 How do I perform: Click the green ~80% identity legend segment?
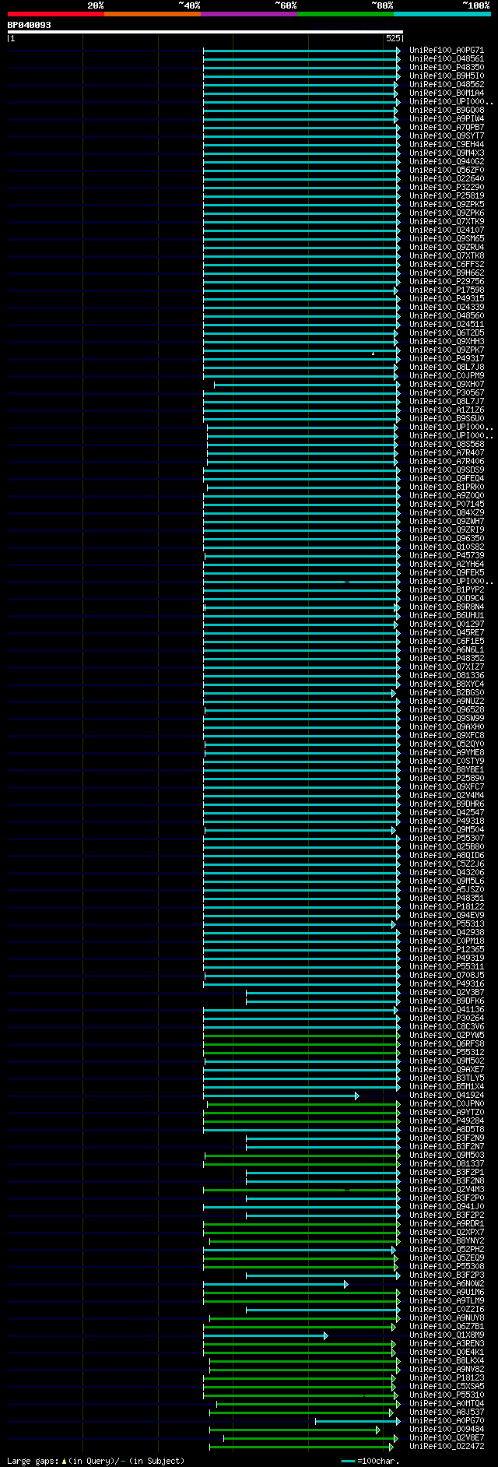tap(345, 14)
